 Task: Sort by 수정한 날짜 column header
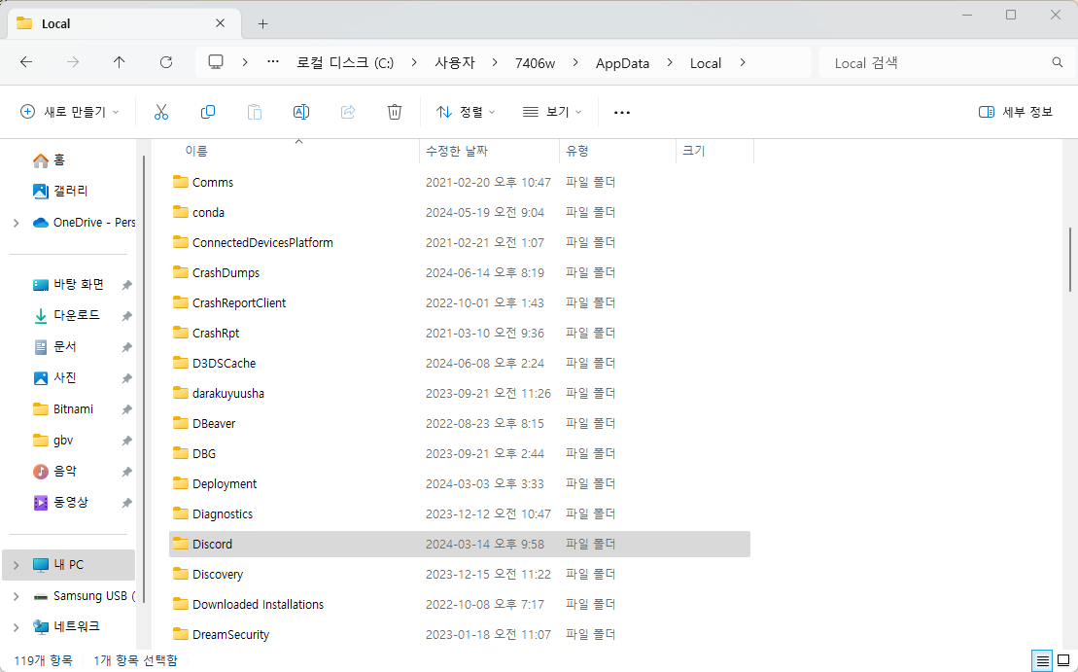[x=490, y=151]
